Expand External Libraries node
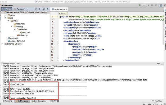 coord(2,44)
